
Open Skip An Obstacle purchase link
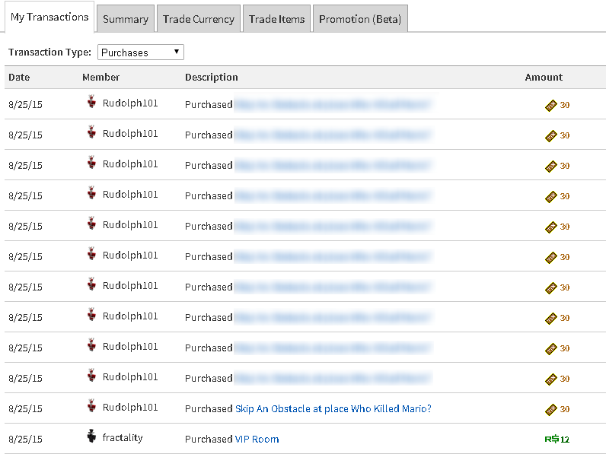(x=333, y=409)
